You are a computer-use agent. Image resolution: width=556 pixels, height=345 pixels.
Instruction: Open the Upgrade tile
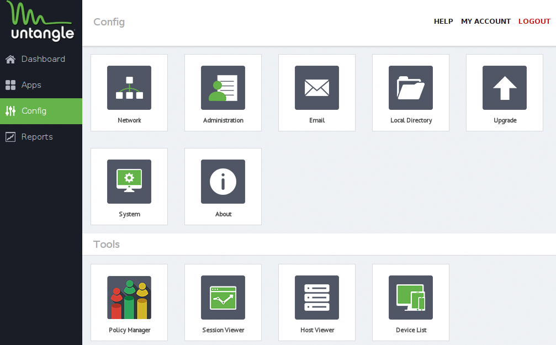pos(505,93)
